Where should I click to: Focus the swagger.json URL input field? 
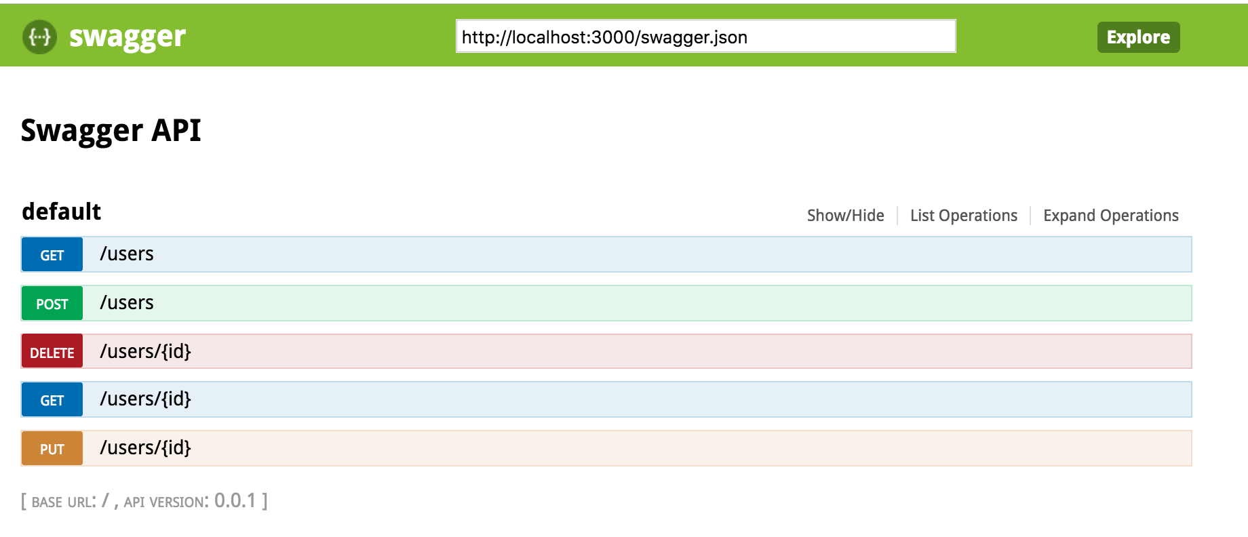coord(705,37)
